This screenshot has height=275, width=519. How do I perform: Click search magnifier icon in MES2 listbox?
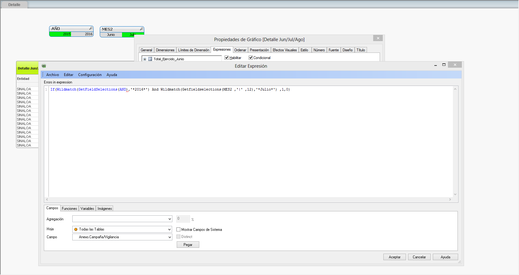click(141, 29)
